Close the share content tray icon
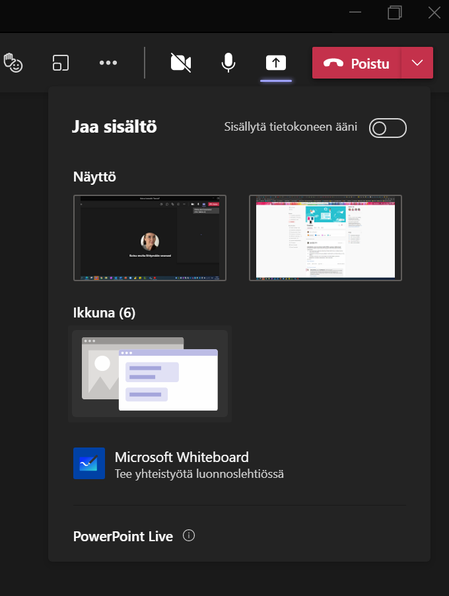449x596 pixels. (275, 63)
